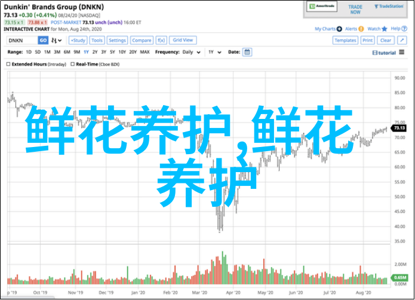Click the 73.13 price marker on axis
The width and height of the screenshot is (415, 300).
[399, 128]
